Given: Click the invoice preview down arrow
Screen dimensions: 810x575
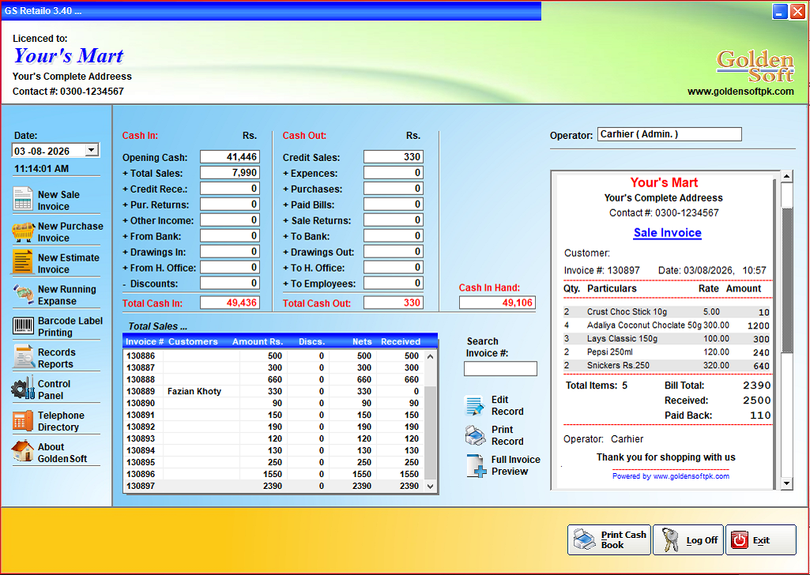Looking at the screenshot, I should click(x=786, y=483).
